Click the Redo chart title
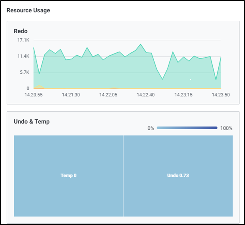 (21, 31)
